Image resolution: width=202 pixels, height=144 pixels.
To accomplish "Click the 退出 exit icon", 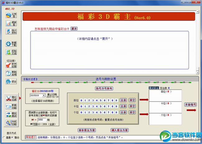I will (11, 81).
